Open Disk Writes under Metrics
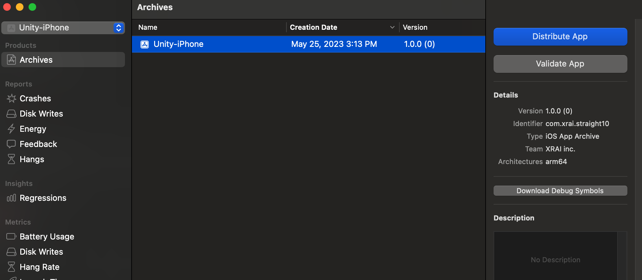 click(x=41, y=252)
